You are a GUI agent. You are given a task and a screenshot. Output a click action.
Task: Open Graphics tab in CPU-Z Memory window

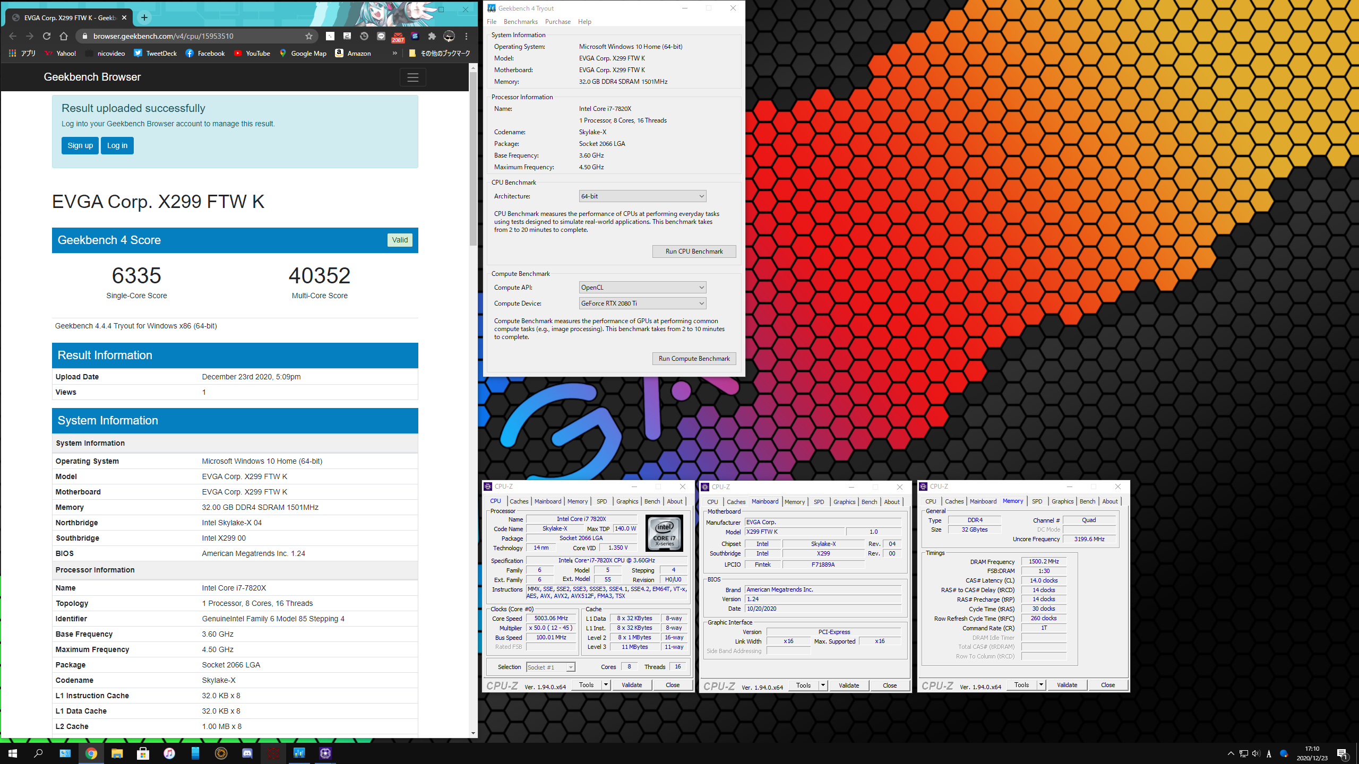[1062, 501]
